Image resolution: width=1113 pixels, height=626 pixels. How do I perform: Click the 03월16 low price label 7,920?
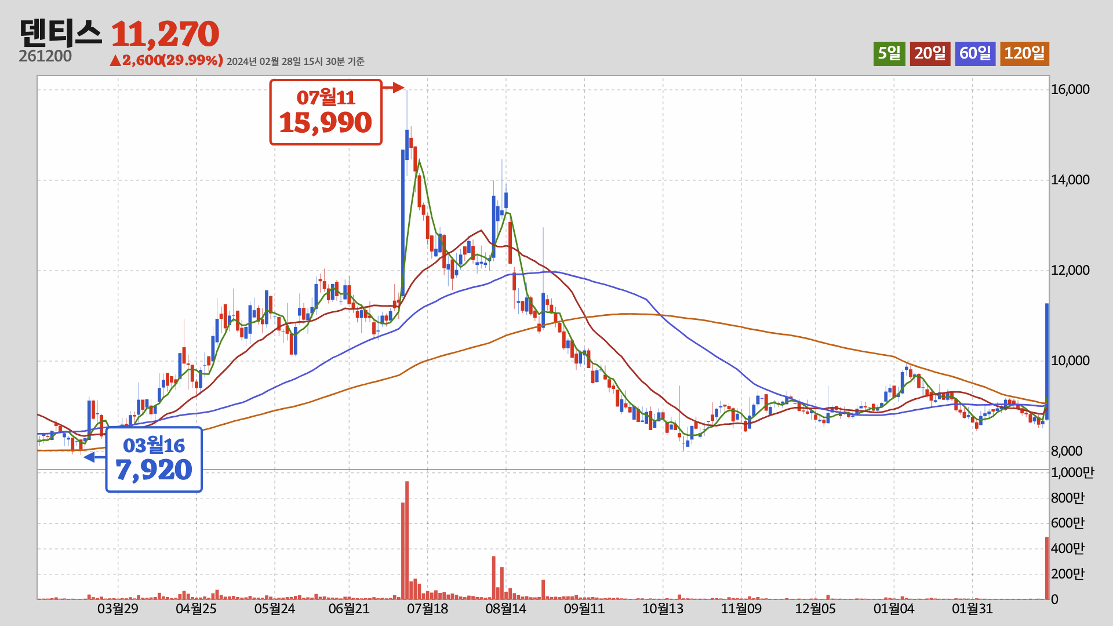coord(154,460)
